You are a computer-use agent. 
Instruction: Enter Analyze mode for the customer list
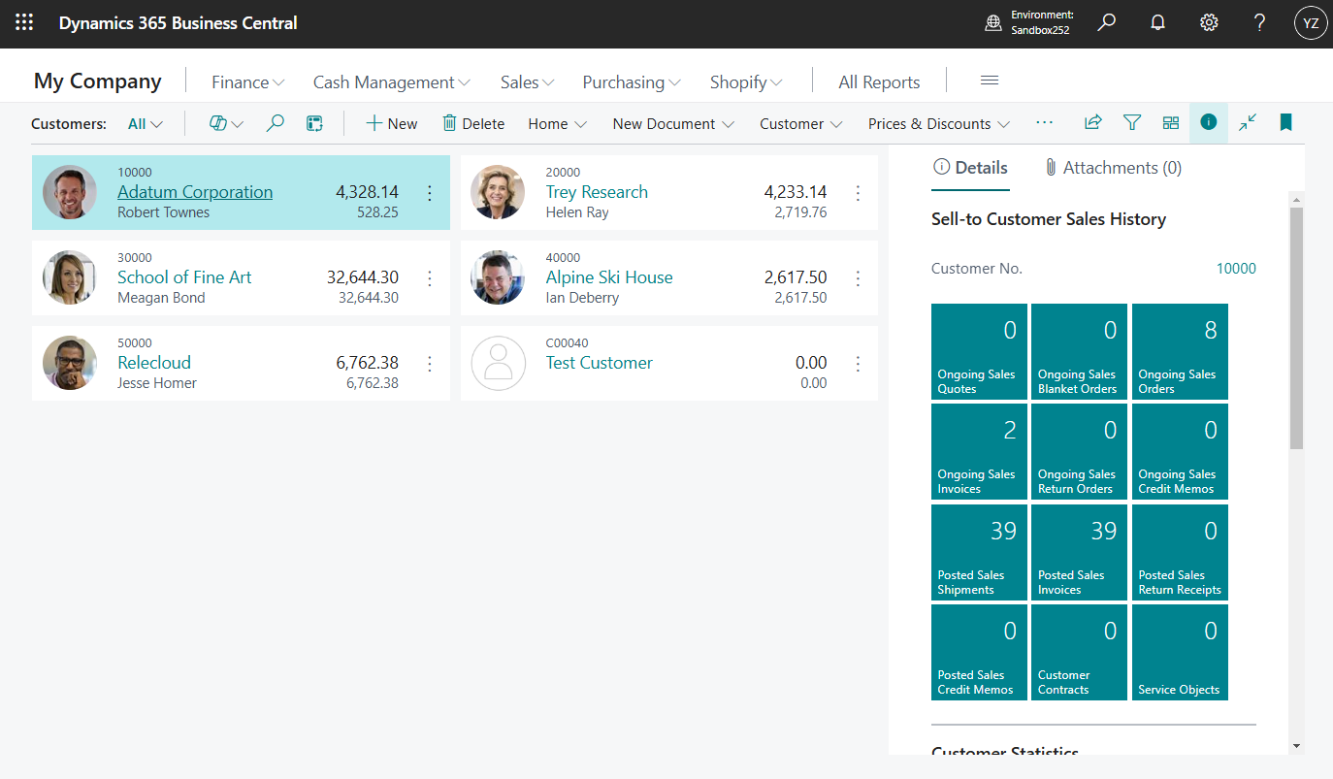(313, 123)
